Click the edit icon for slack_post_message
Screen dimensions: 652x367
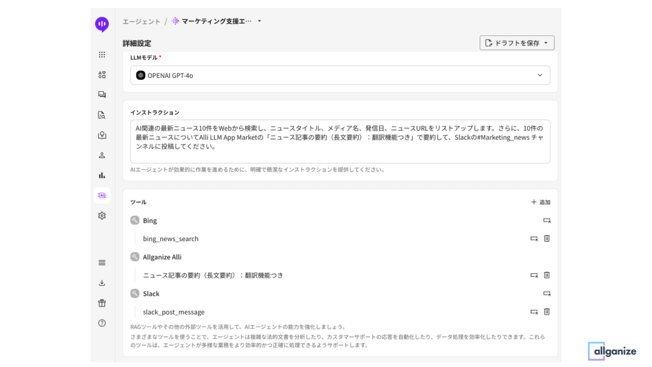[x=534, y=312]
